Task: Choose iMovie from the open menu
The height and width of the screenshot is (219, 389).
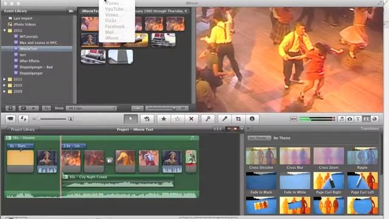Action: point(117,38)
